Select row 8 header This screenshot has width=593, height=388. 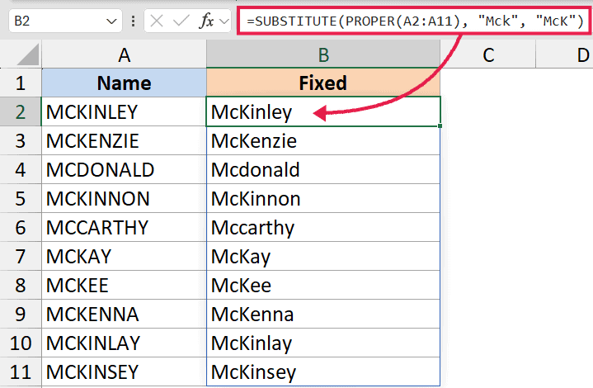click(x=21, y=285)
